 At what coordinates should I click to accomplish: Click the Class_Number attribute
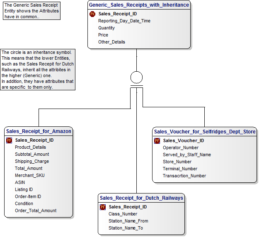pyautogui.click(x=123, y=214)
